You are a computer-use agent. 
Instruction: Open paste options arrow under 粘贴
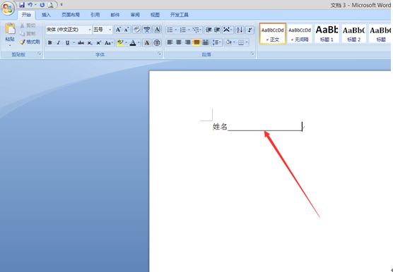click(10, 45)
